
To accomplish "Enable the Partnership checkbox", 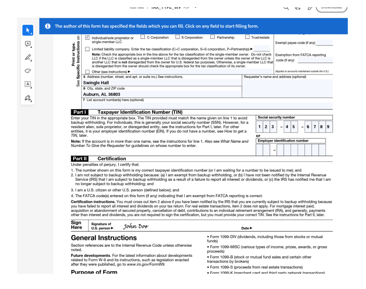I will click(x=212, y=37).
